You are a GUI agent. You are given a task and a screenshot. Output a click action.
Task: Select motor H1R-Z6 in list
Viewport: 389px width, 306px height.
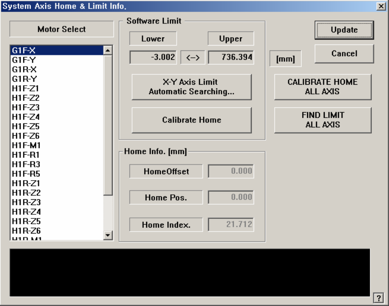point(57,231)
